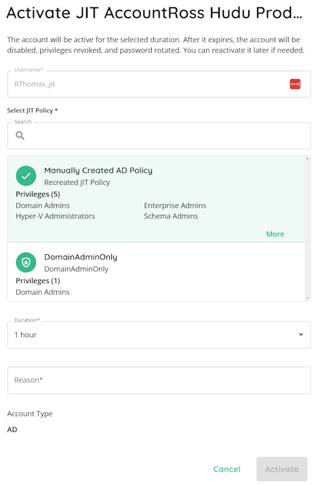This screenshot has width=312, height=485.
Task: Select the DomainAdminOnly shield icon
Action: click(x=26, y=262)
